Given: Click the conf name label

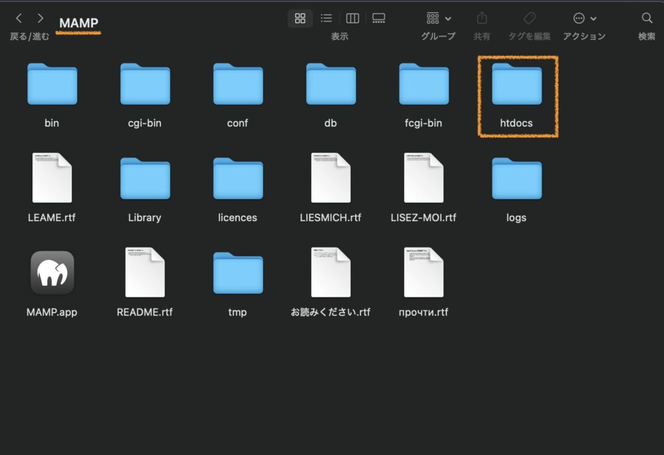Looking at the screenshot, I should (237, 123).
